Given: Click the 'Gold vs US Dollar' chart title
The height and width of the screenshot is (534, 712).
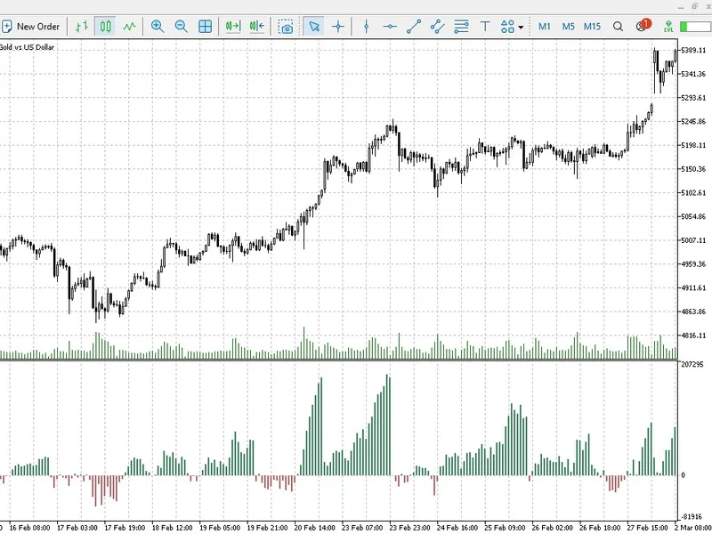Looking at the screenshot, I should [27, 47].
